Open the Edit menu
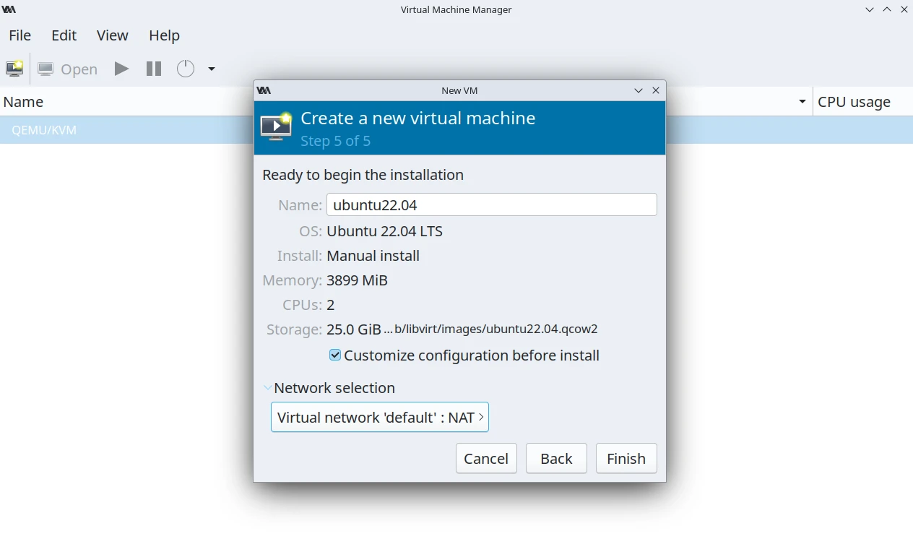Screen dimensions: 913x539 (64, 35)
